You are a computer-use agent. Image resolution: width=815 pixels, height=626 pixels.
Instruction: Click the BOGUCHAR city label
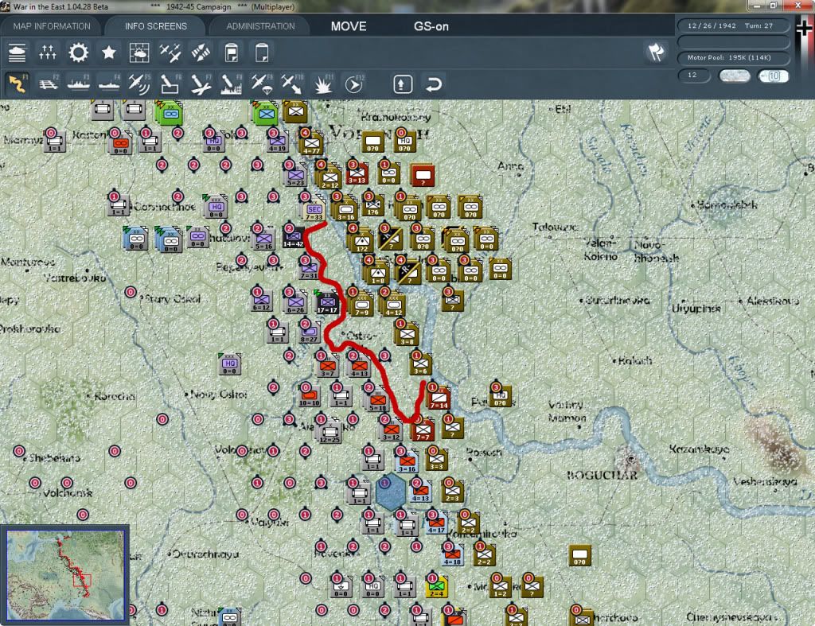click(x=602, y=475)
